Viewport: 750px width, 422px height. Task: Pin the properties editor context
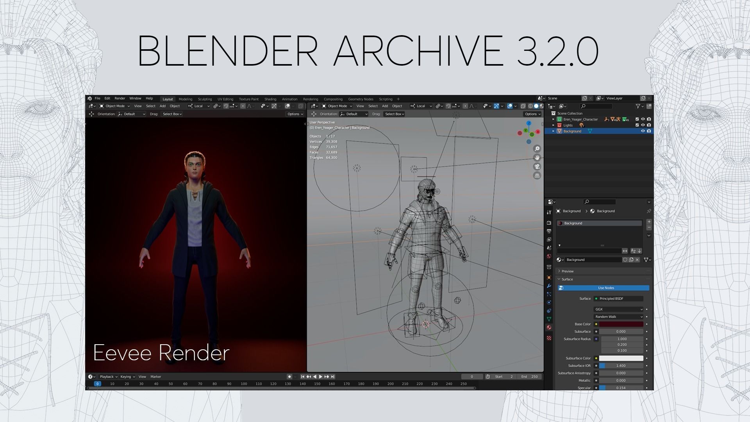tap(649, 211)
